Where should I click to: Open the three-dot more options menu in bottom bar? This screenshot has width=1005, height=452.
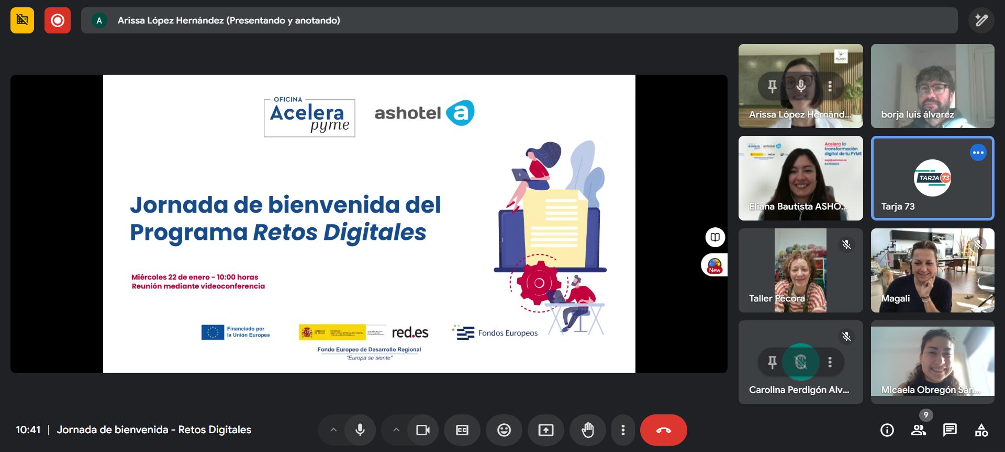pos(623,430)
